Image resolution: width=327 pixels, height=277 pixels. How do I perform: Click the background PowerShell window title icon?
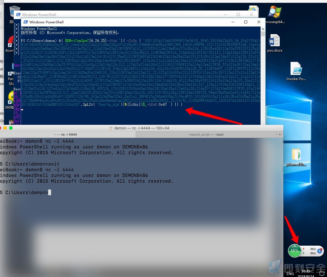pos(18,15)
